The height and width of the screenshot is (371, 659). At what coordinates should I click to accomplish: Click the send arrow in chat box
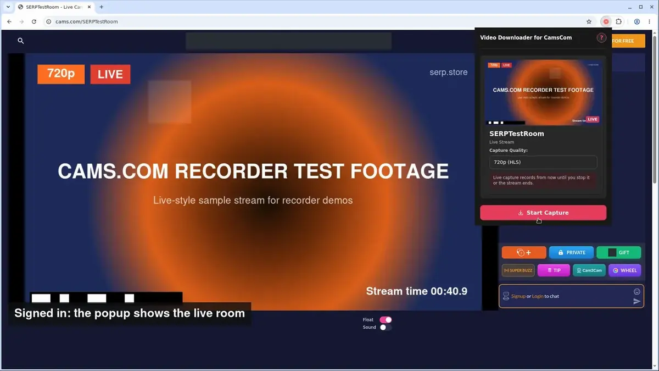click(x=637, y=301)
